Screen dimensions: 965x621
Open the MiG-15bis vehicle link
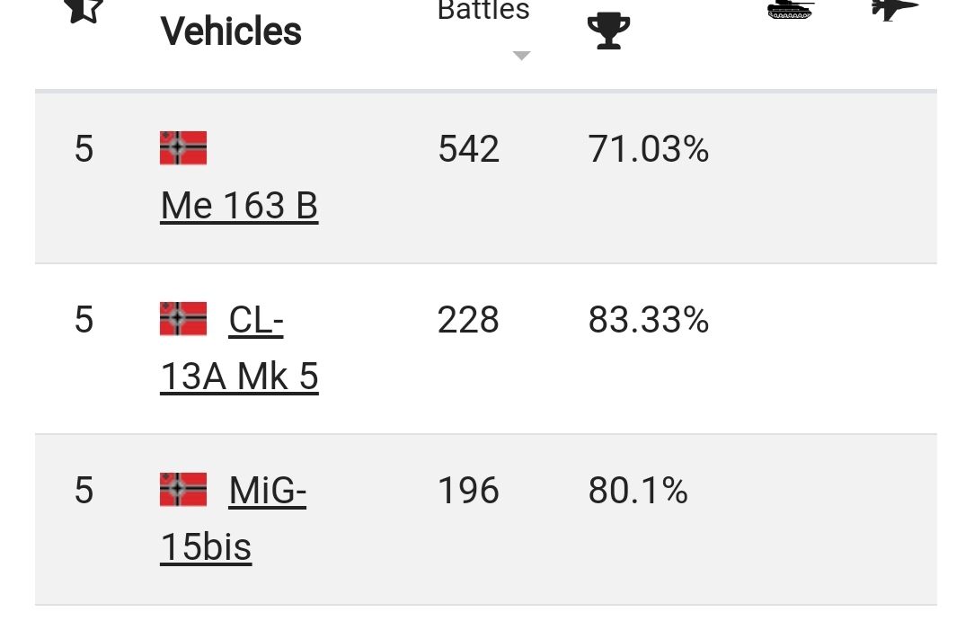[x=234, y=519]
